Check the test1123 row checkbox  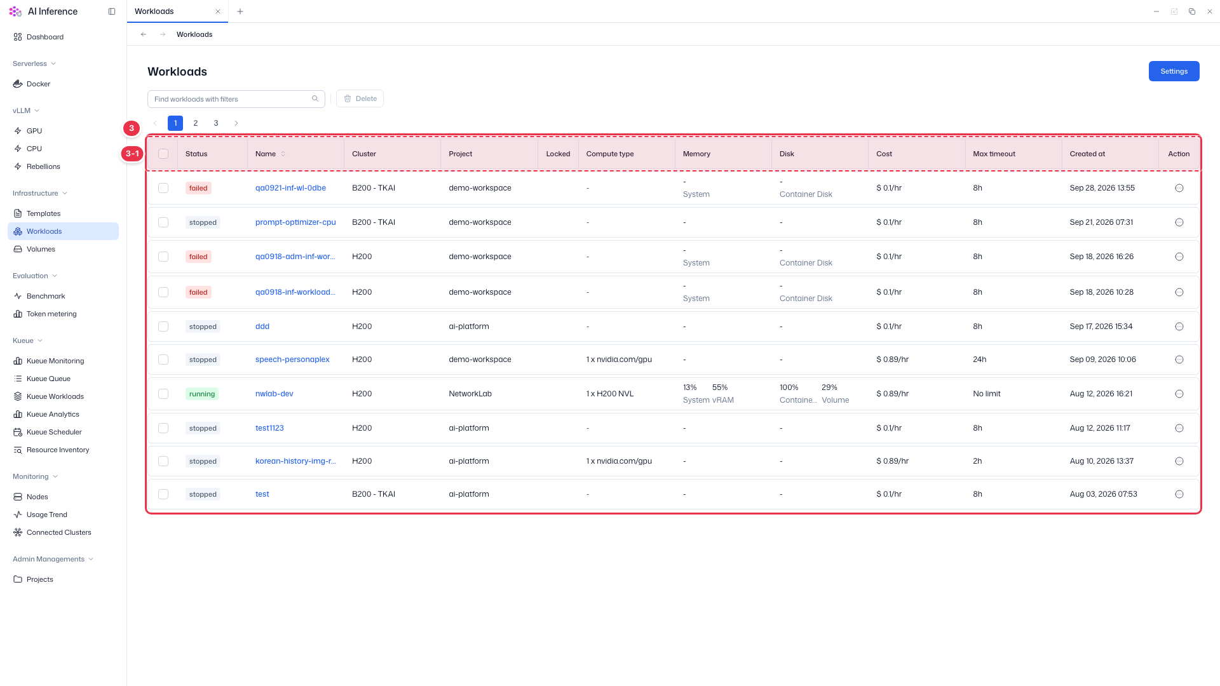pyautogui.click(x=163, y=428)
